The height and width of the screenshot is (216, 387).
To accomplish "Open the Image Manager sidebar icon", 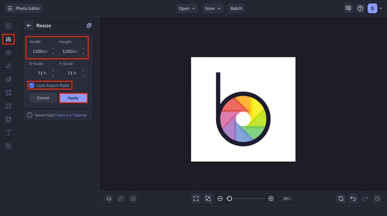I will (8, 26).
